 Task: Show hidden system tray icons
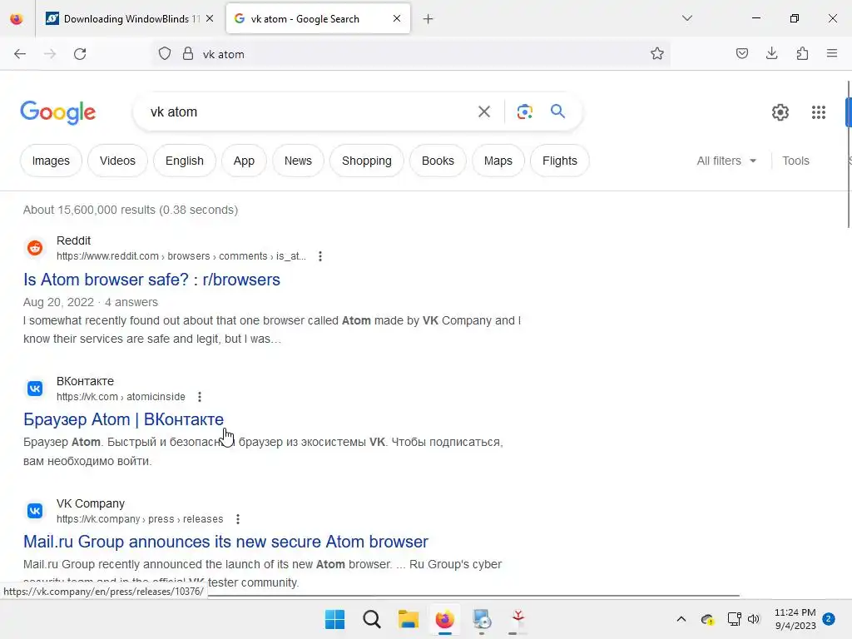pos(681,619)
